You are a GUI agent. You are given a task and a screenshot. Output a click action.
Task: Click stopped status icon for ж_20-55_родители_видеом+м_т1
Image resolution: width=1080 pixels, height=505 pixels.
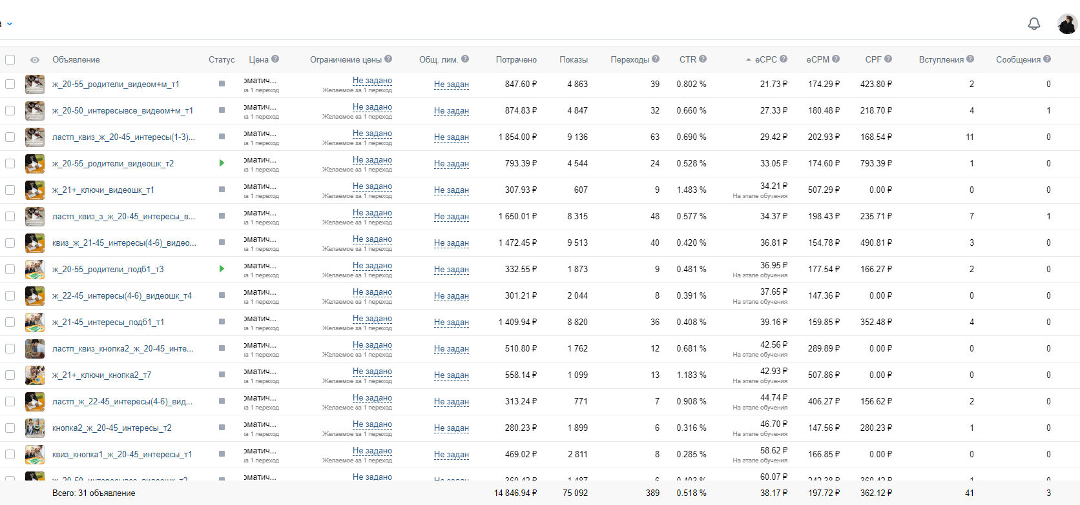pos(222,84)
